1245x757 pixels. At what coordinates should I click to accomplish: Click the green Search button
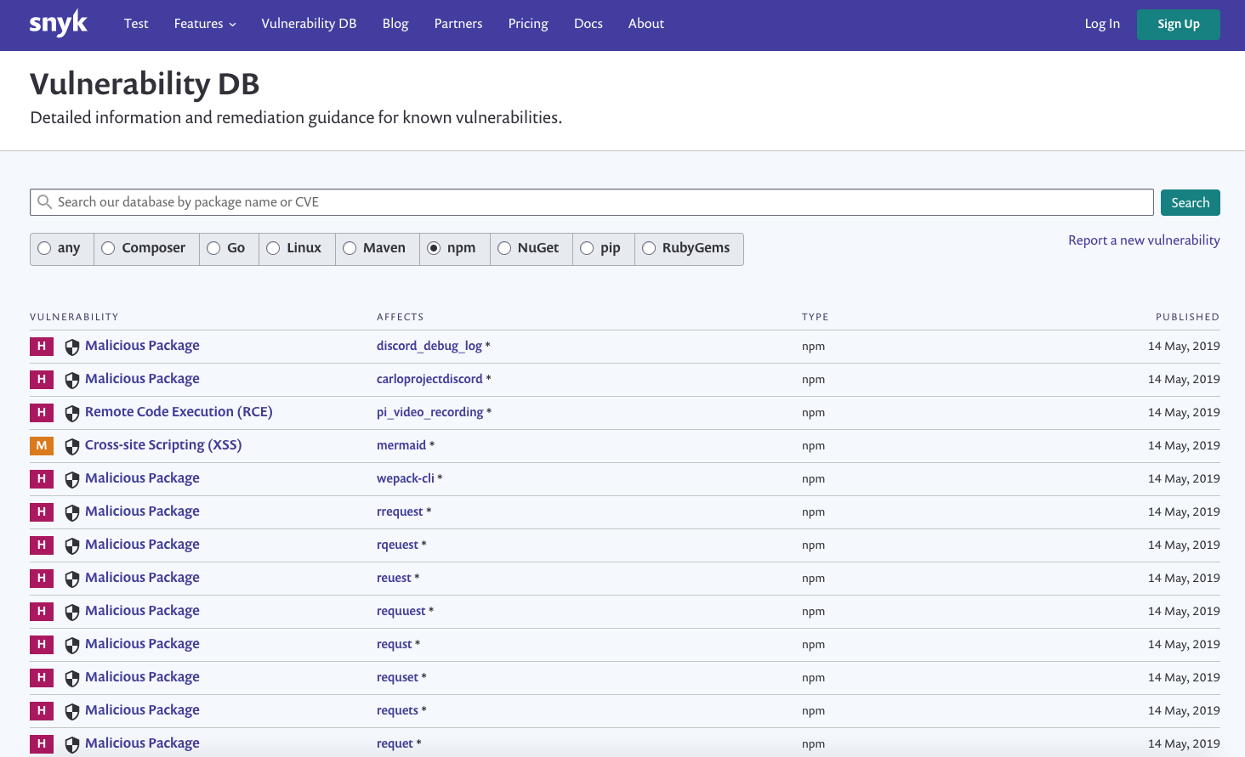(1191, 202)
